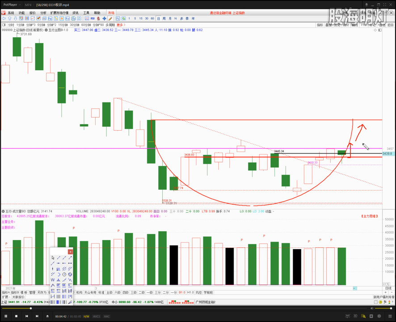The image size is (396, 322).
Task: Switch chart to 月 monthly period
Action: 170,18
